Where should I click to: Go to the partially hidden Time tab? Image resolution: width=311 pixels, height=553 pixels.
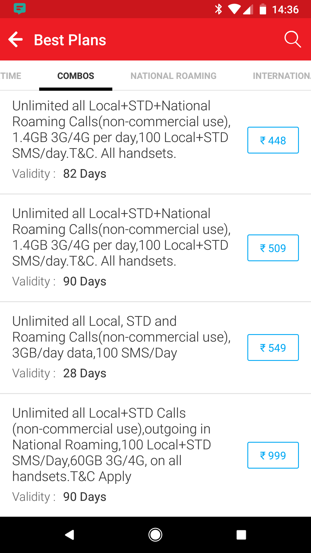point(11,76)
